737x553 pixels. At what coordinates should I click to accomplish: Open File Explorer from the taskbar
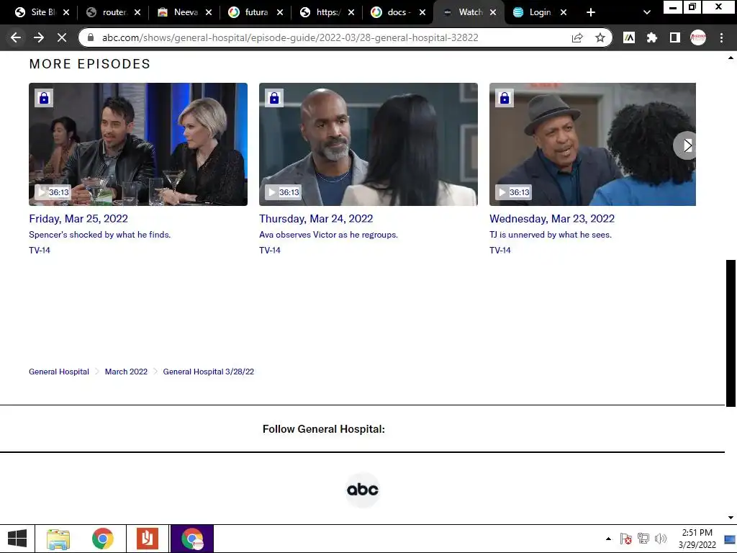click(x=58, y=539)
